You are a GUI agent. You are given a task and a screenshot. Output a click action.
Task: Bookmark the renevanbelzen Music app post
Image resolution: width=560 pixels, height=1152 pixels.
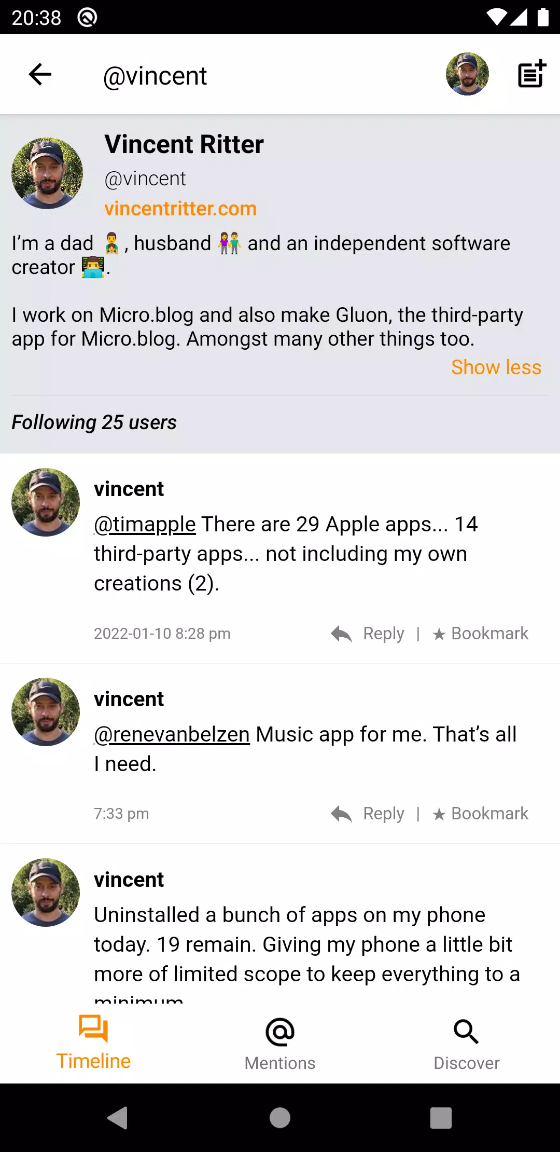(480, 814)
